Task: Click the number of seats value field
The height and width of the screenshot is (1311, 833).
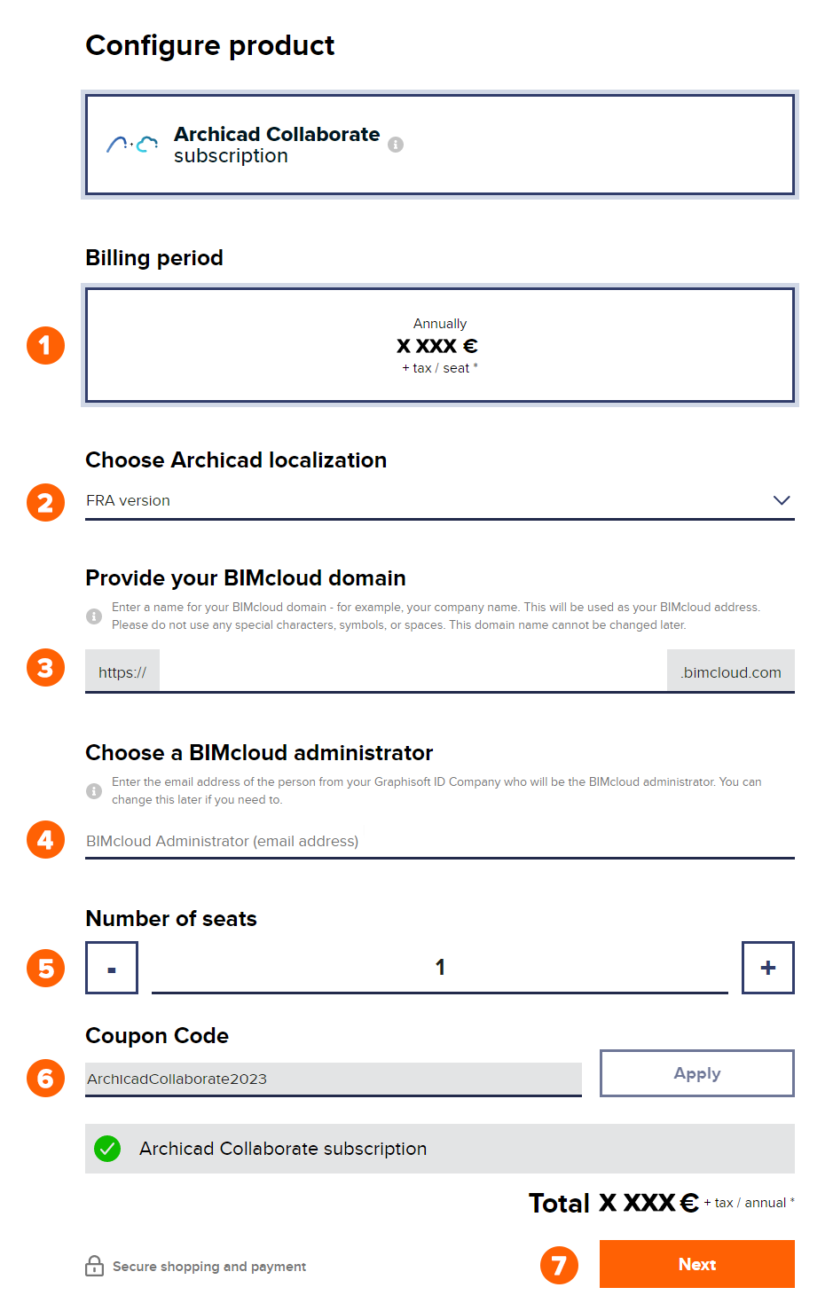Action: click(440, 968)
